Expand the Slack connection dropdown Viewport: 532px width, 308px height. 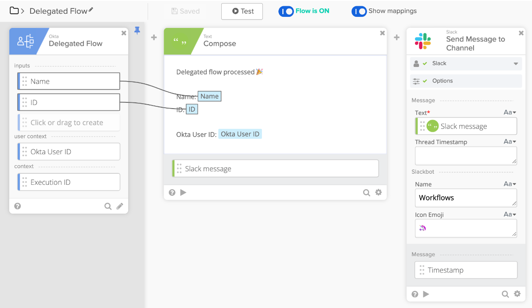coord(516,64)
